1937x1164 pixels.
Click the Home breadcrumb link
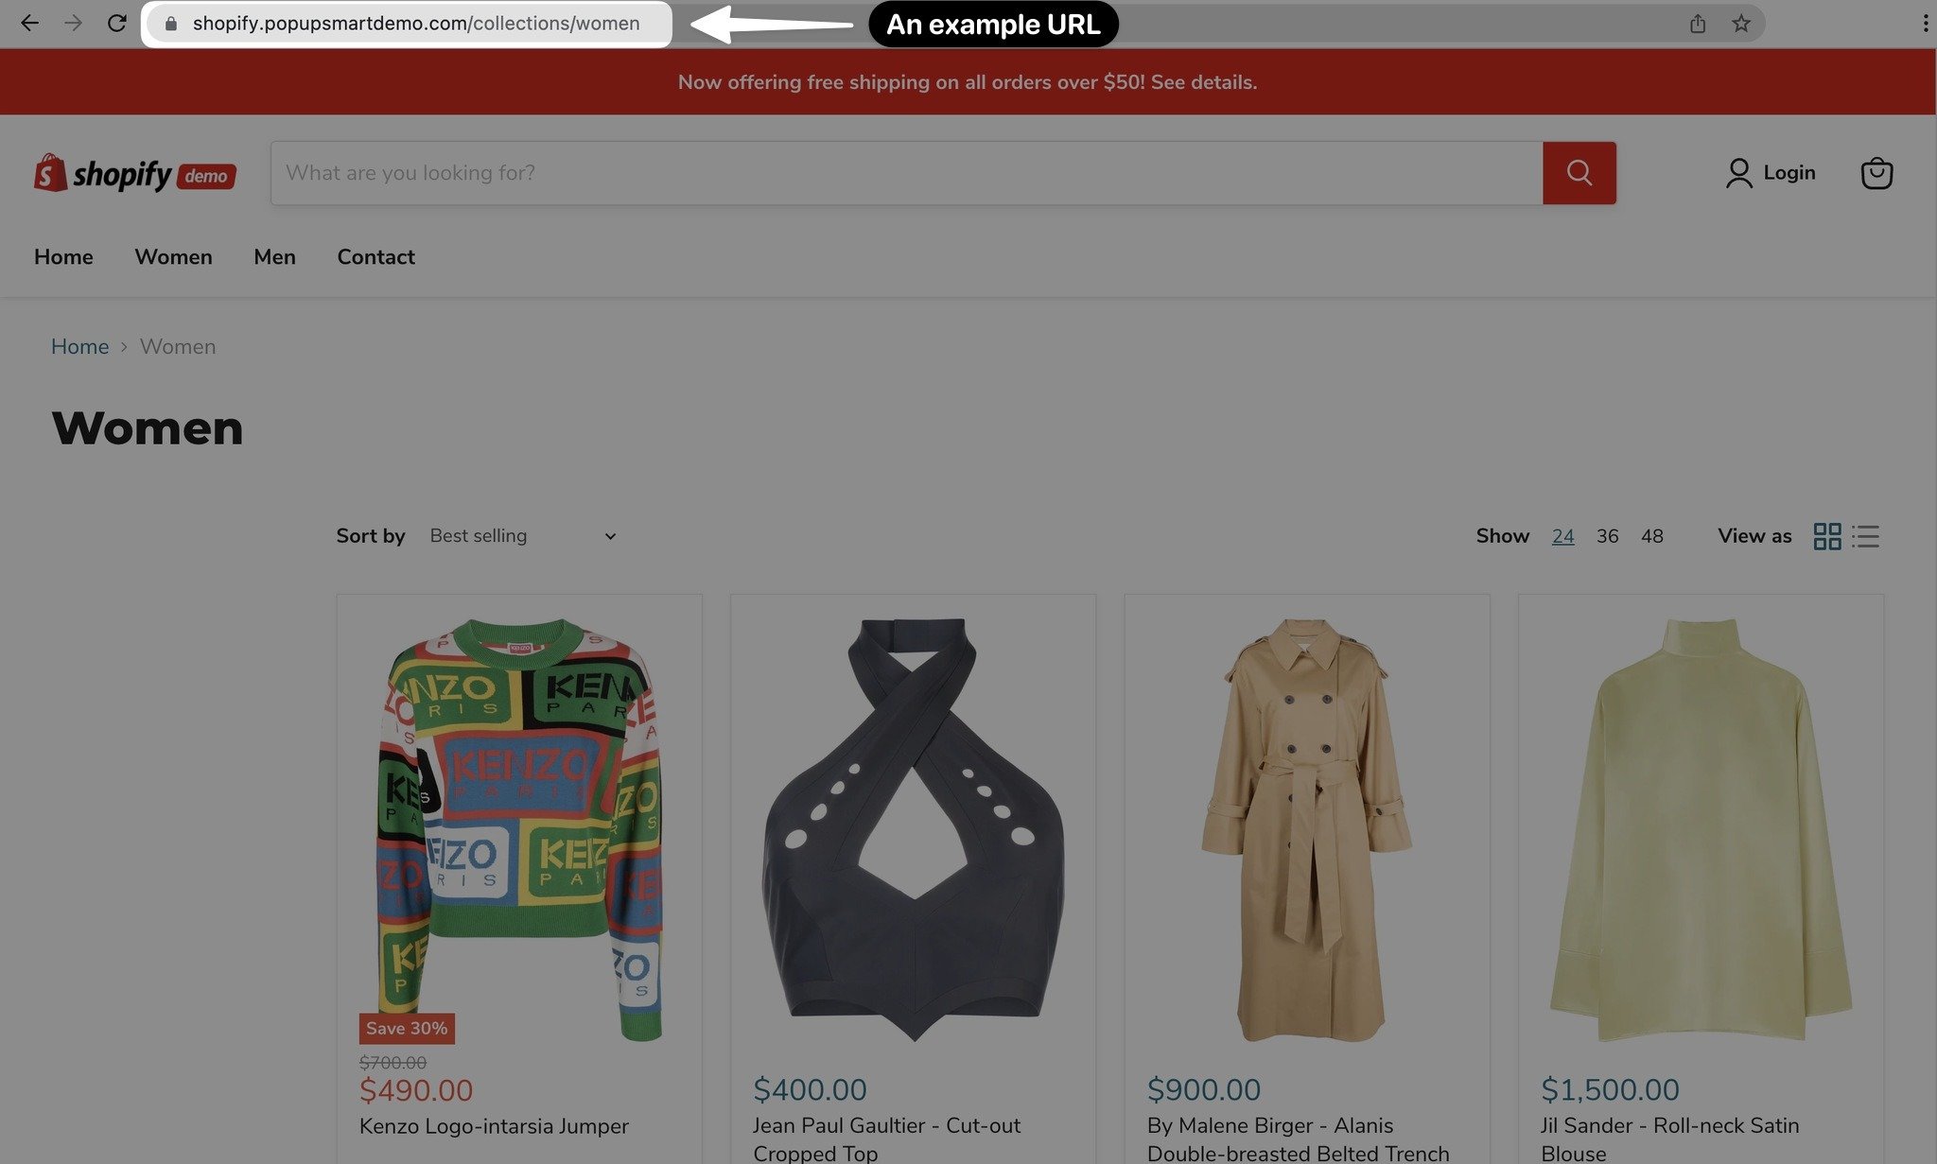tap(79, 347)
